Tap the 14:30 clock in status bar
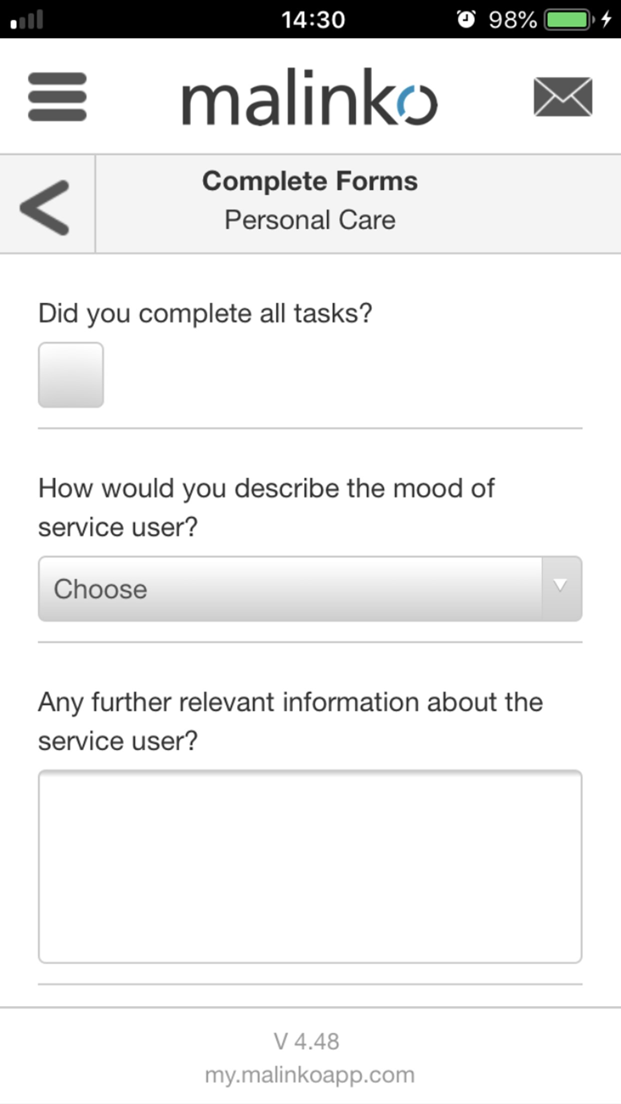 click(x=313, y=19)
